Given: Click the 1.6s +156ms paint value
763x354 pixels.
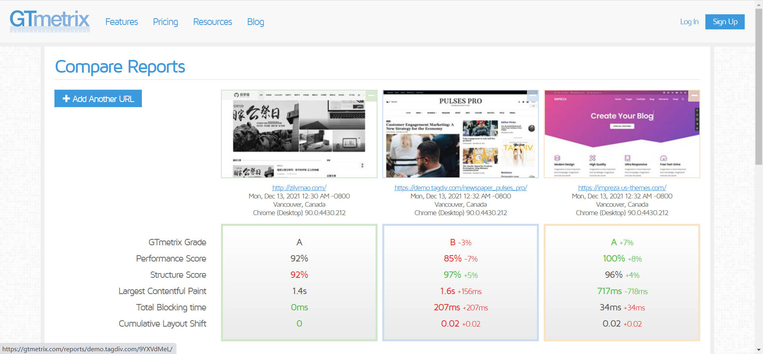Looking at the screenshot, I should point(461,291).
